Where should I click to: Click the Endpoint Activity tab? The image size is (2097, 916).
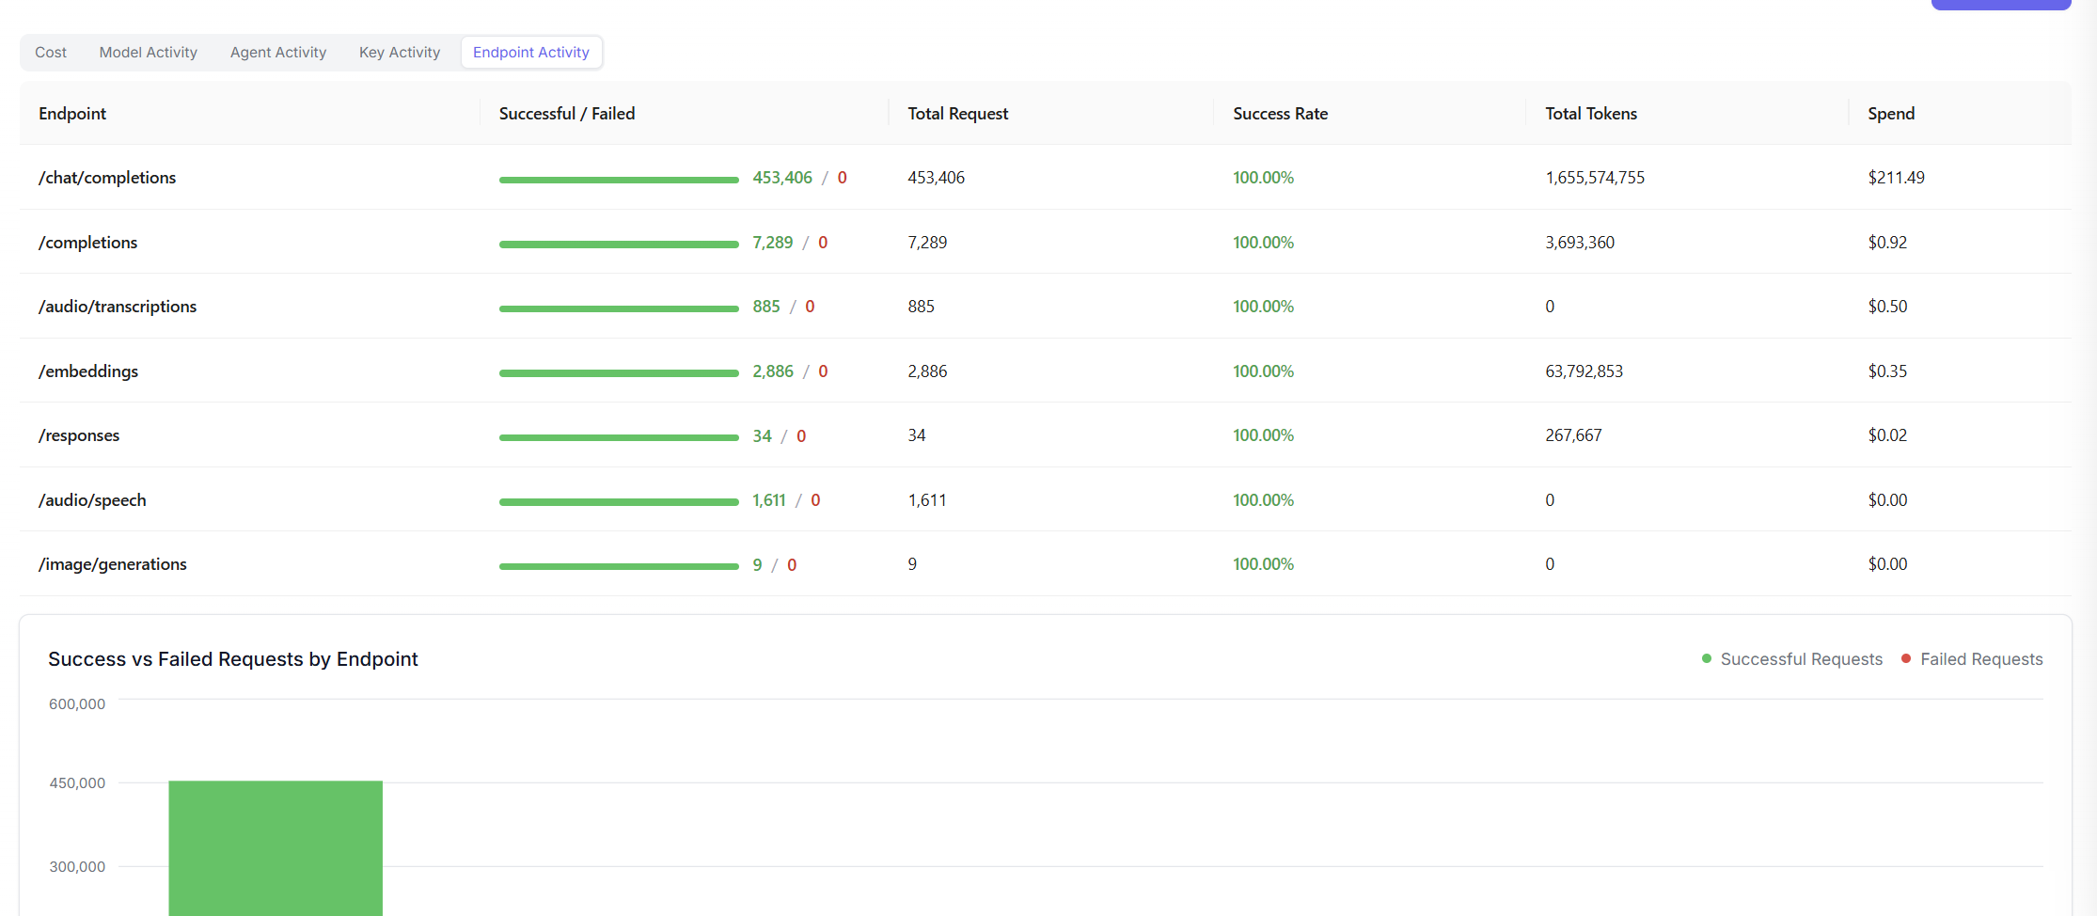(531, 53)
